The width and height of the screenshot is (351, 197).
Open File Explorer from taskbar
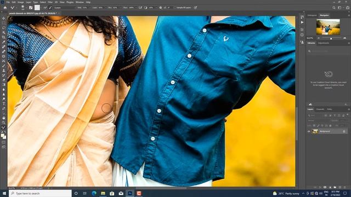103,193
